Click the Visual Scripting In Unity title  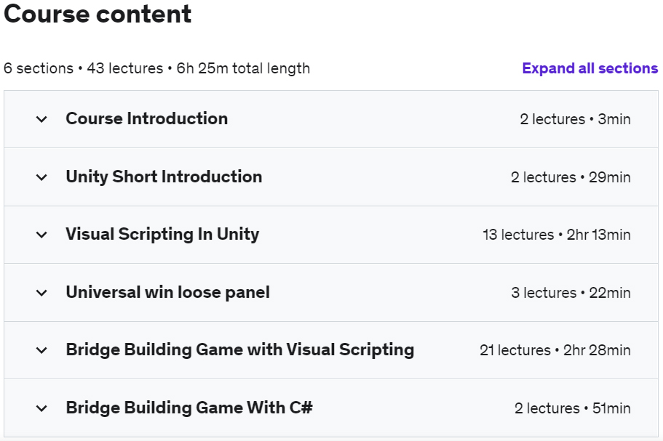[162, 234]
